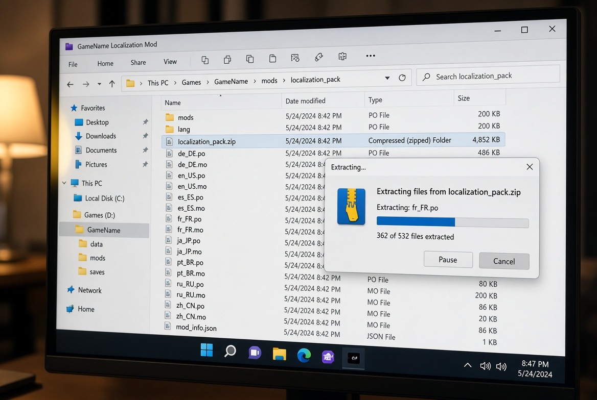The height and width of the screenshot is (400, 597).
Task: Go up one folder level
Action: pos(112,84)
